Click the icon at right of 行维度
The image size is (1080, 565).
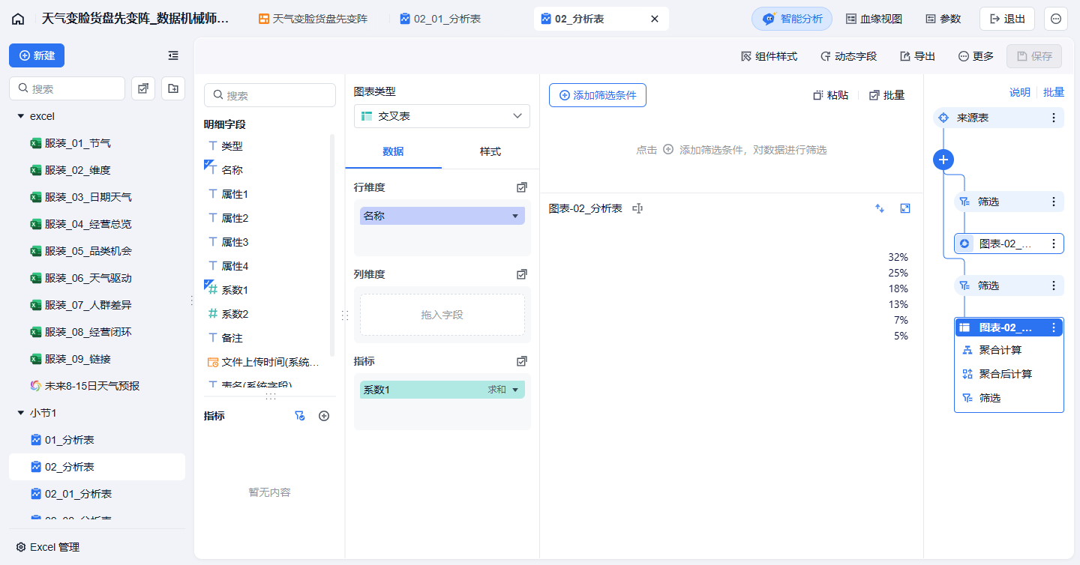[522, 187]
